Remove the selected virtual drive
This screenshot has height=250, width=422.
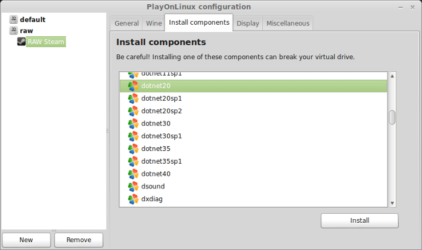pyautogui.click(x=78, y=240)
